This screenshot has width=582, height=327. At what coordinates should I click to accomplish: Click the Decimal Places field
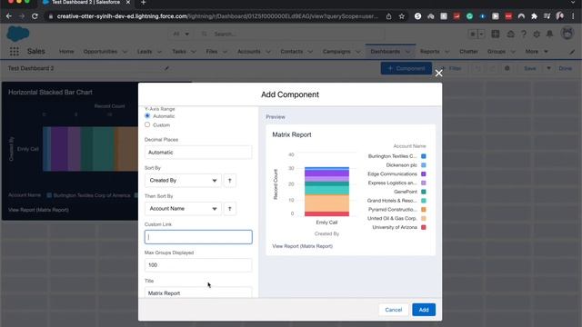tap(198, 153)
